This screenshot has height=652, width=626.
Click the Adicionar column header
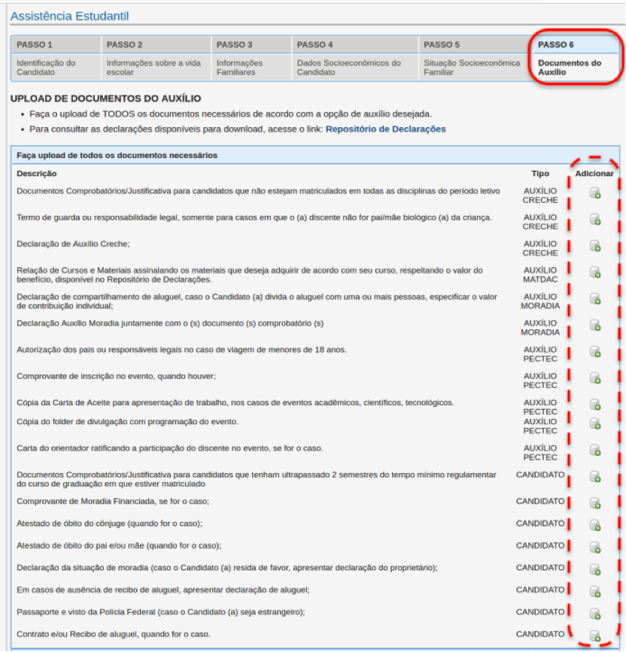pos(594,174)
